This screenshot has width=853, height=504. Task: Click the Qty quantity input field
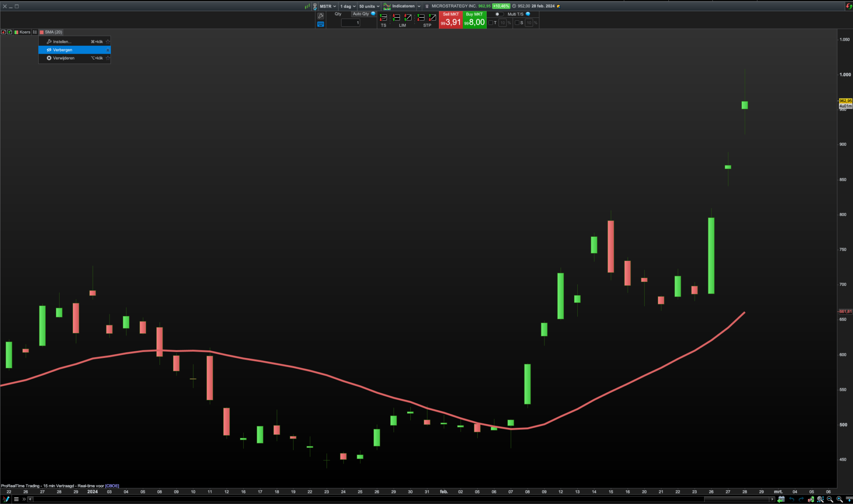click(x=350, y=23)
